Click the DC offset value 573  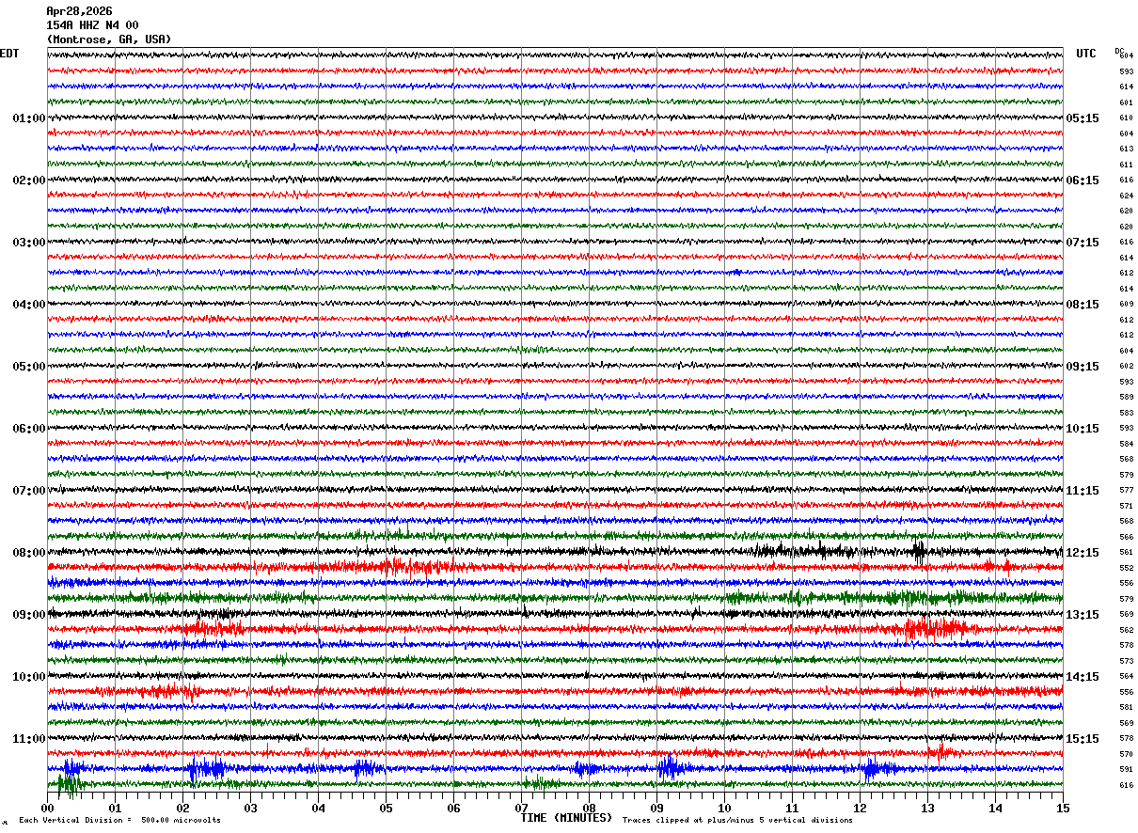(x=1126, y=661)
